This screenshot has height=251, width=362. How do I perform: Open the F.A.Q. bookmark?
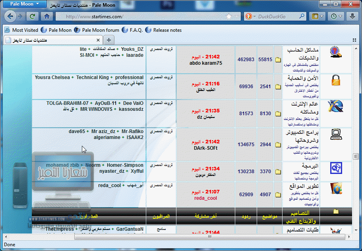[x=132, y=30]
